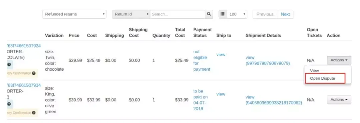Open the Refunded returns filter dropdown

(74, 14)
